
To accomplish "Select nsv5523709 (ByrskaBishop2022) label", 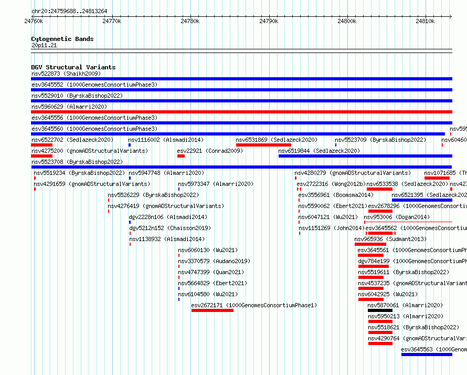I will click(380, 140).
